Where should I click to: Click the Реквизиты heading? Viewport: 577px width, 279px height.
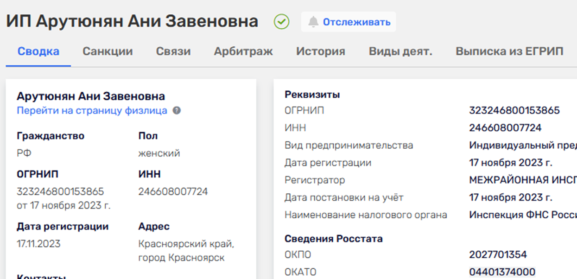point(312,95)
